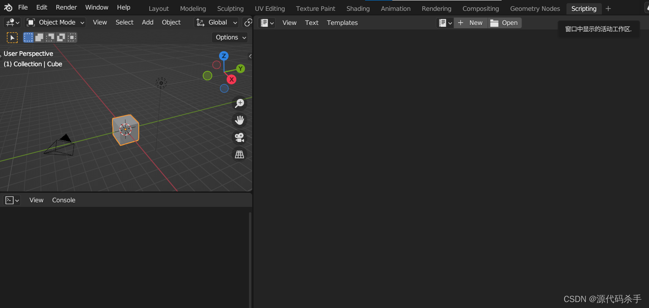Open the text editor View menu

(289, 23)
